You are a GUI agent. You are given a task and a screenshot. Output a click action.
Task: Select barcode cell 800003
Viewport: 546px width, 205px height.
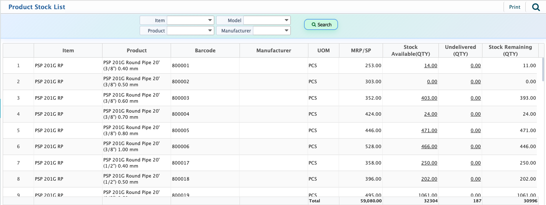[205, 98]
